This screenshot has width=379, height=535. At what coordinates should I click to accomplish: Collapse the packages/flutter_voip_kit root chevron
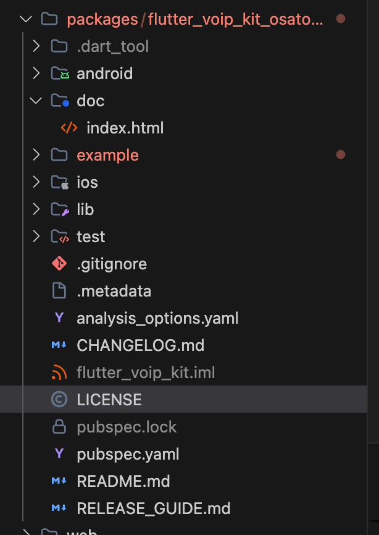[x=26, y=19]
